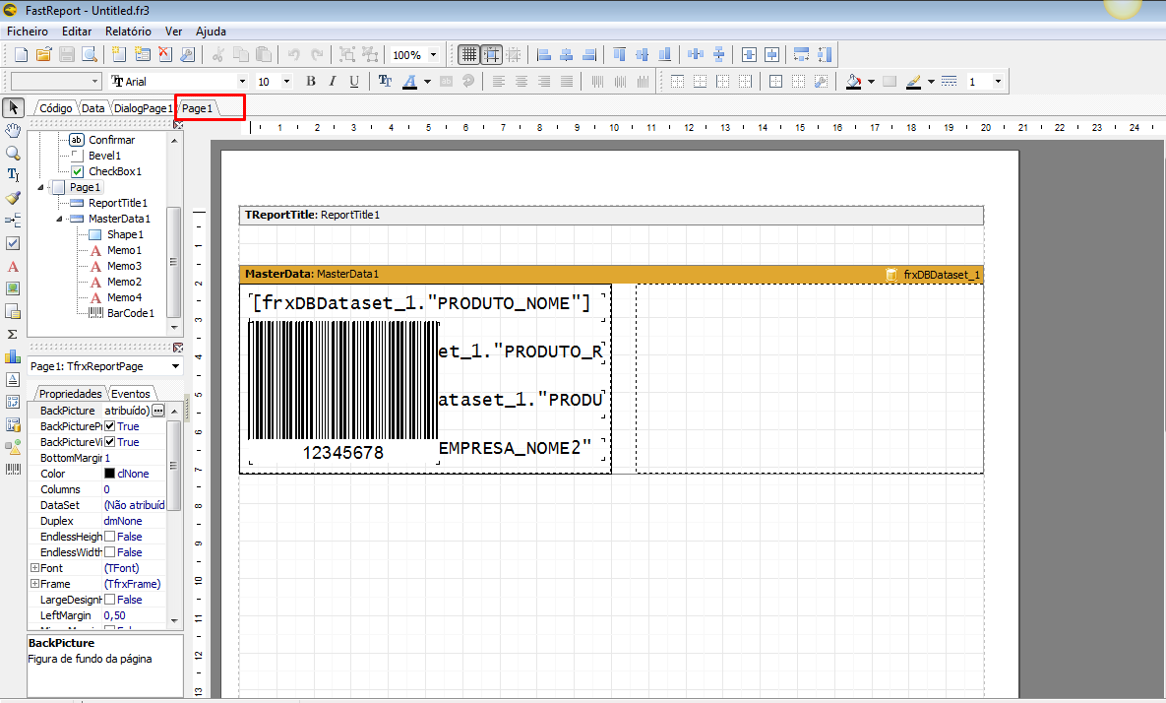This screenshot has height=703, width=1166.
Task: Open the font size dropdown
Action: coord(286,81)
